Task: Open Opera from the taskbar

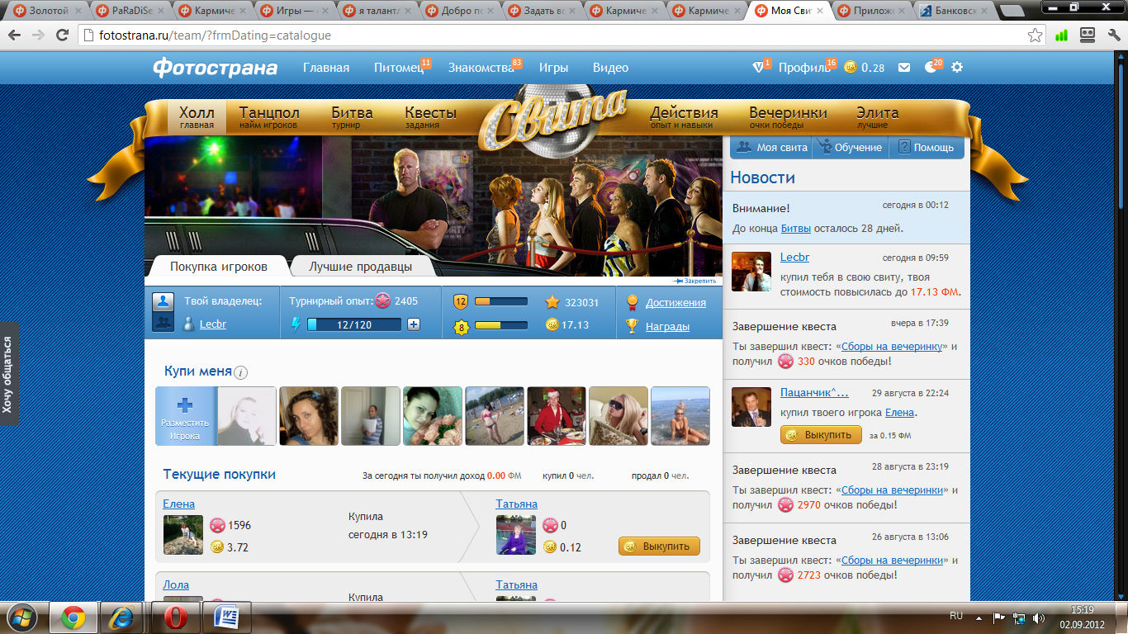Action: click(175, 617)
